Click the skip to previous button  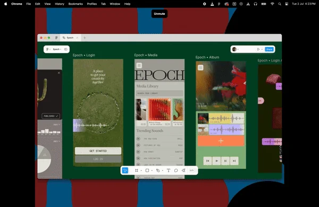[x=207, y=161]
